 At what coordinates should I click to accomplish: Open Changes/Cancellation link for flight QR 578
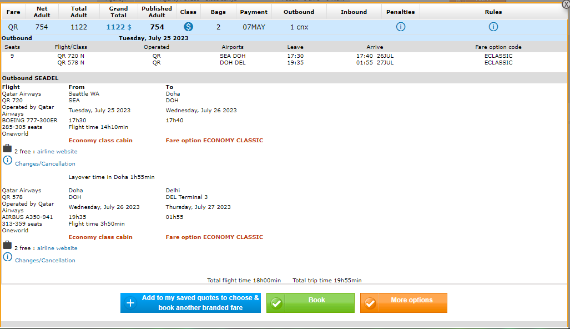45,261
